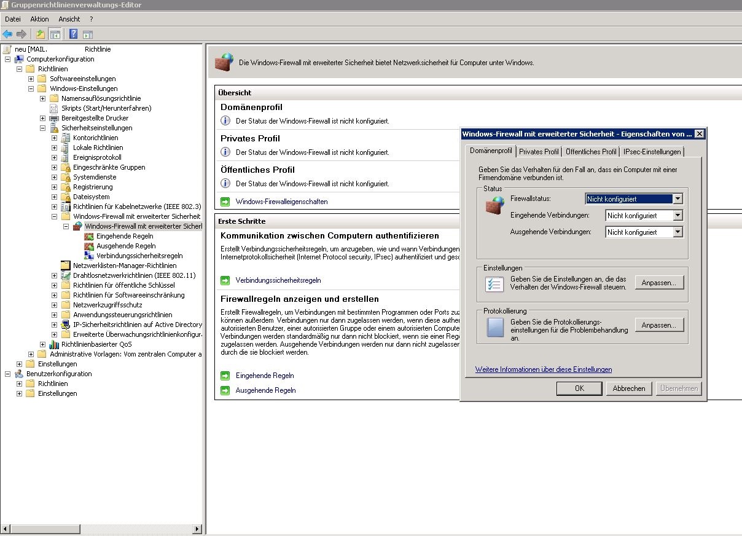The image size is (742, 536).
Task: Select the Computerkonfiguration computer icon
Action: [19, 59]
